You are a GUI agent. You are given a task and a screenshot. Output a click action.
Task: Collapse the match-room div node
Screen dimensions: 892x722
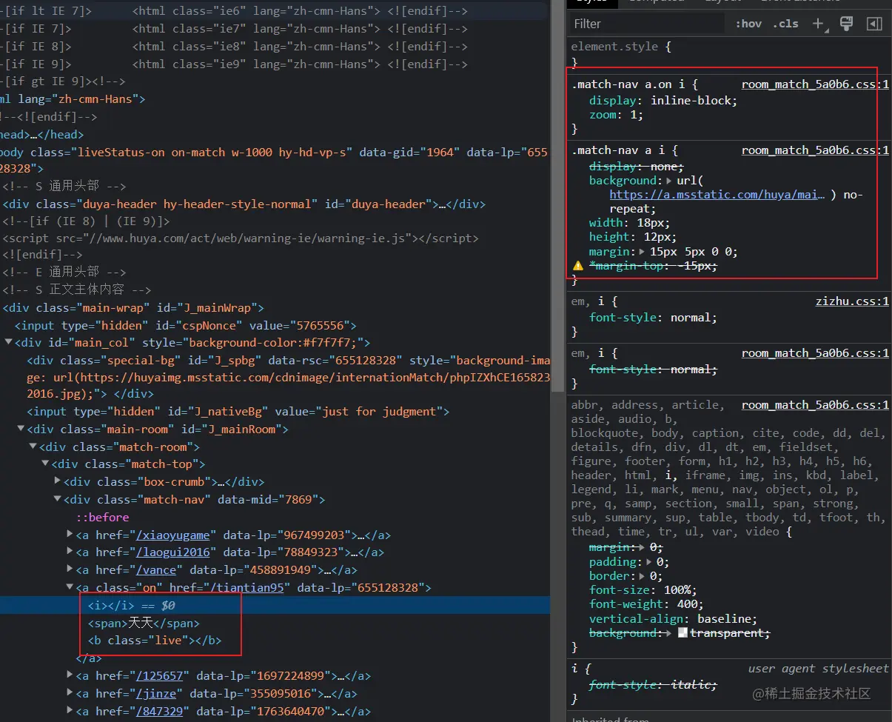coord(33,447)
